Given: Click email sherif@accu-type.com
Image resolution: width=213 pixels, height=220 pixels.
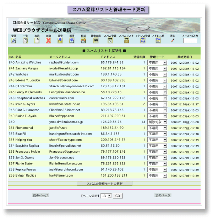Looking at the screenshot, I should coord(65,140).
